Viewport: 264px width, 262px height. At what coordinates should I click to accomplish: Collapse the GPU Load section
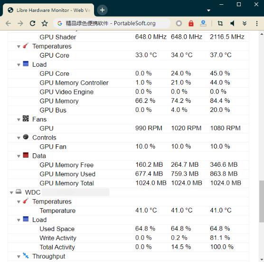point(19,65)
